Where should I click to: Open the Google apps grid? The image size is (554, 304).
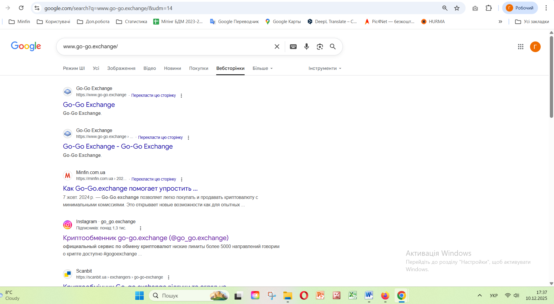click(x=521, y=46)
